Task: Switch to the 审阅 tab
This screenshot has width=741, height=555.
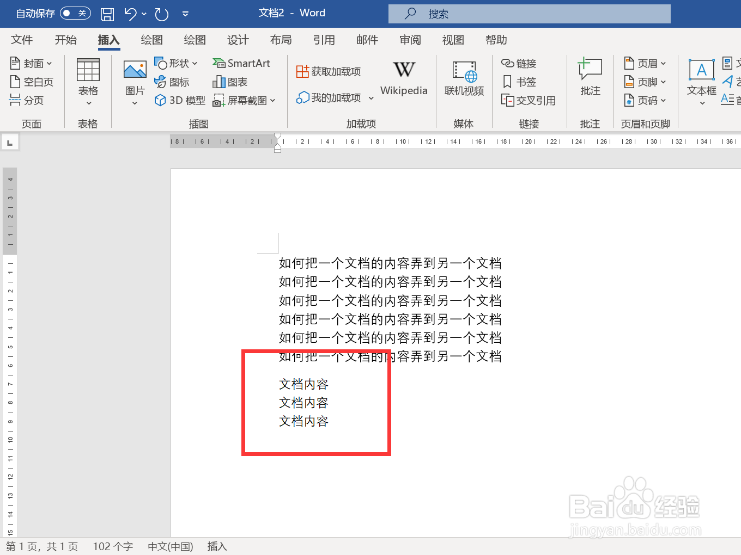Action: click(x=410, y=40)
